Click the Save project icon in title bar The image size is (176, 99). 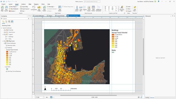point(6,1)
